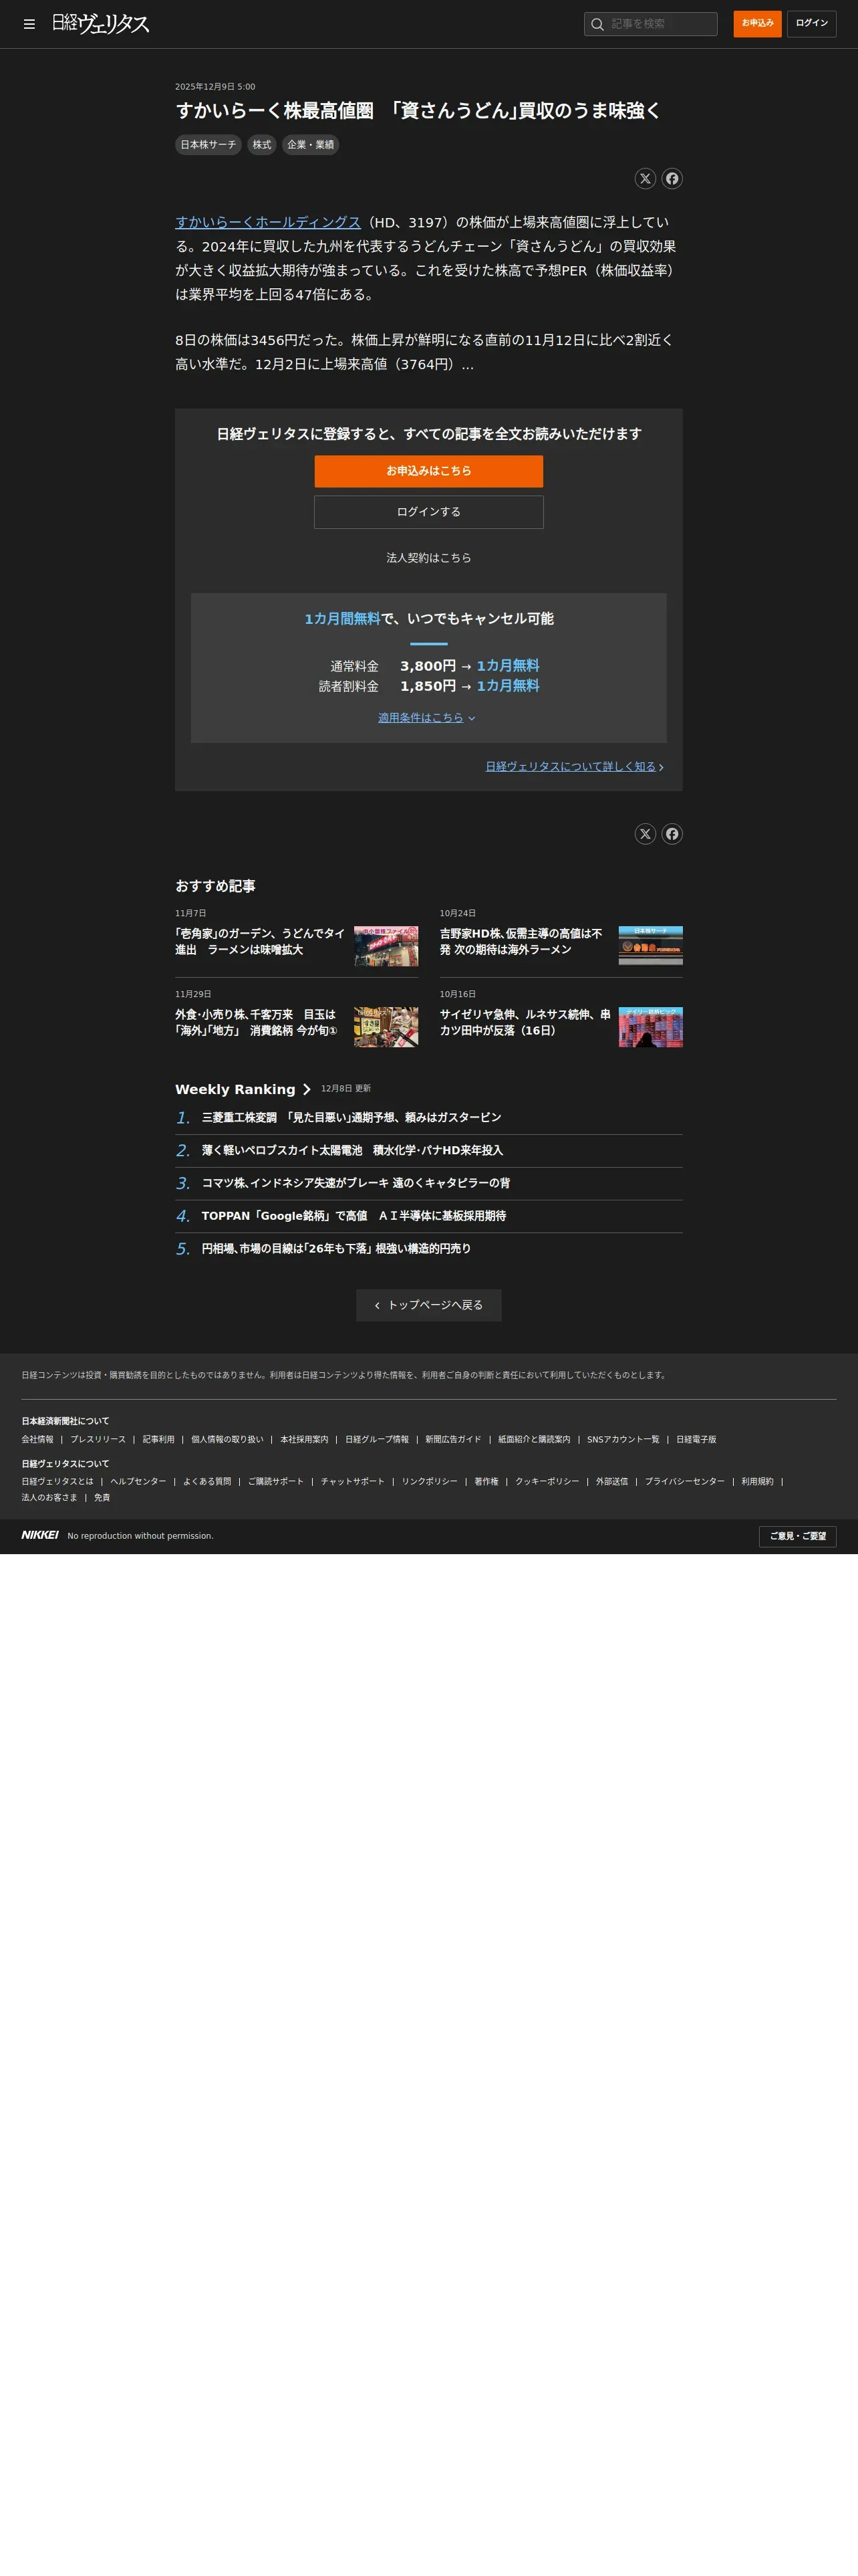This screenshot has width=858, height=2576.
Task: Open footer ヘルプセンター link
Action: point(139,1482)
